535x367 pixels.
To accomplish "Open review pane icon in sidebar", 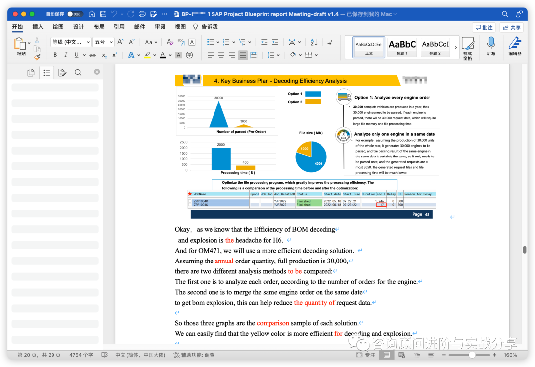I will 62,72.
